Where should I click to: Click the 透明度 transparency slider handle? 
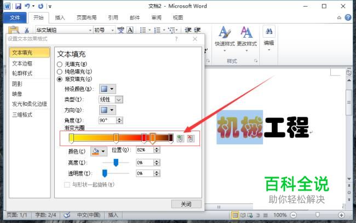tap(105, 173)
